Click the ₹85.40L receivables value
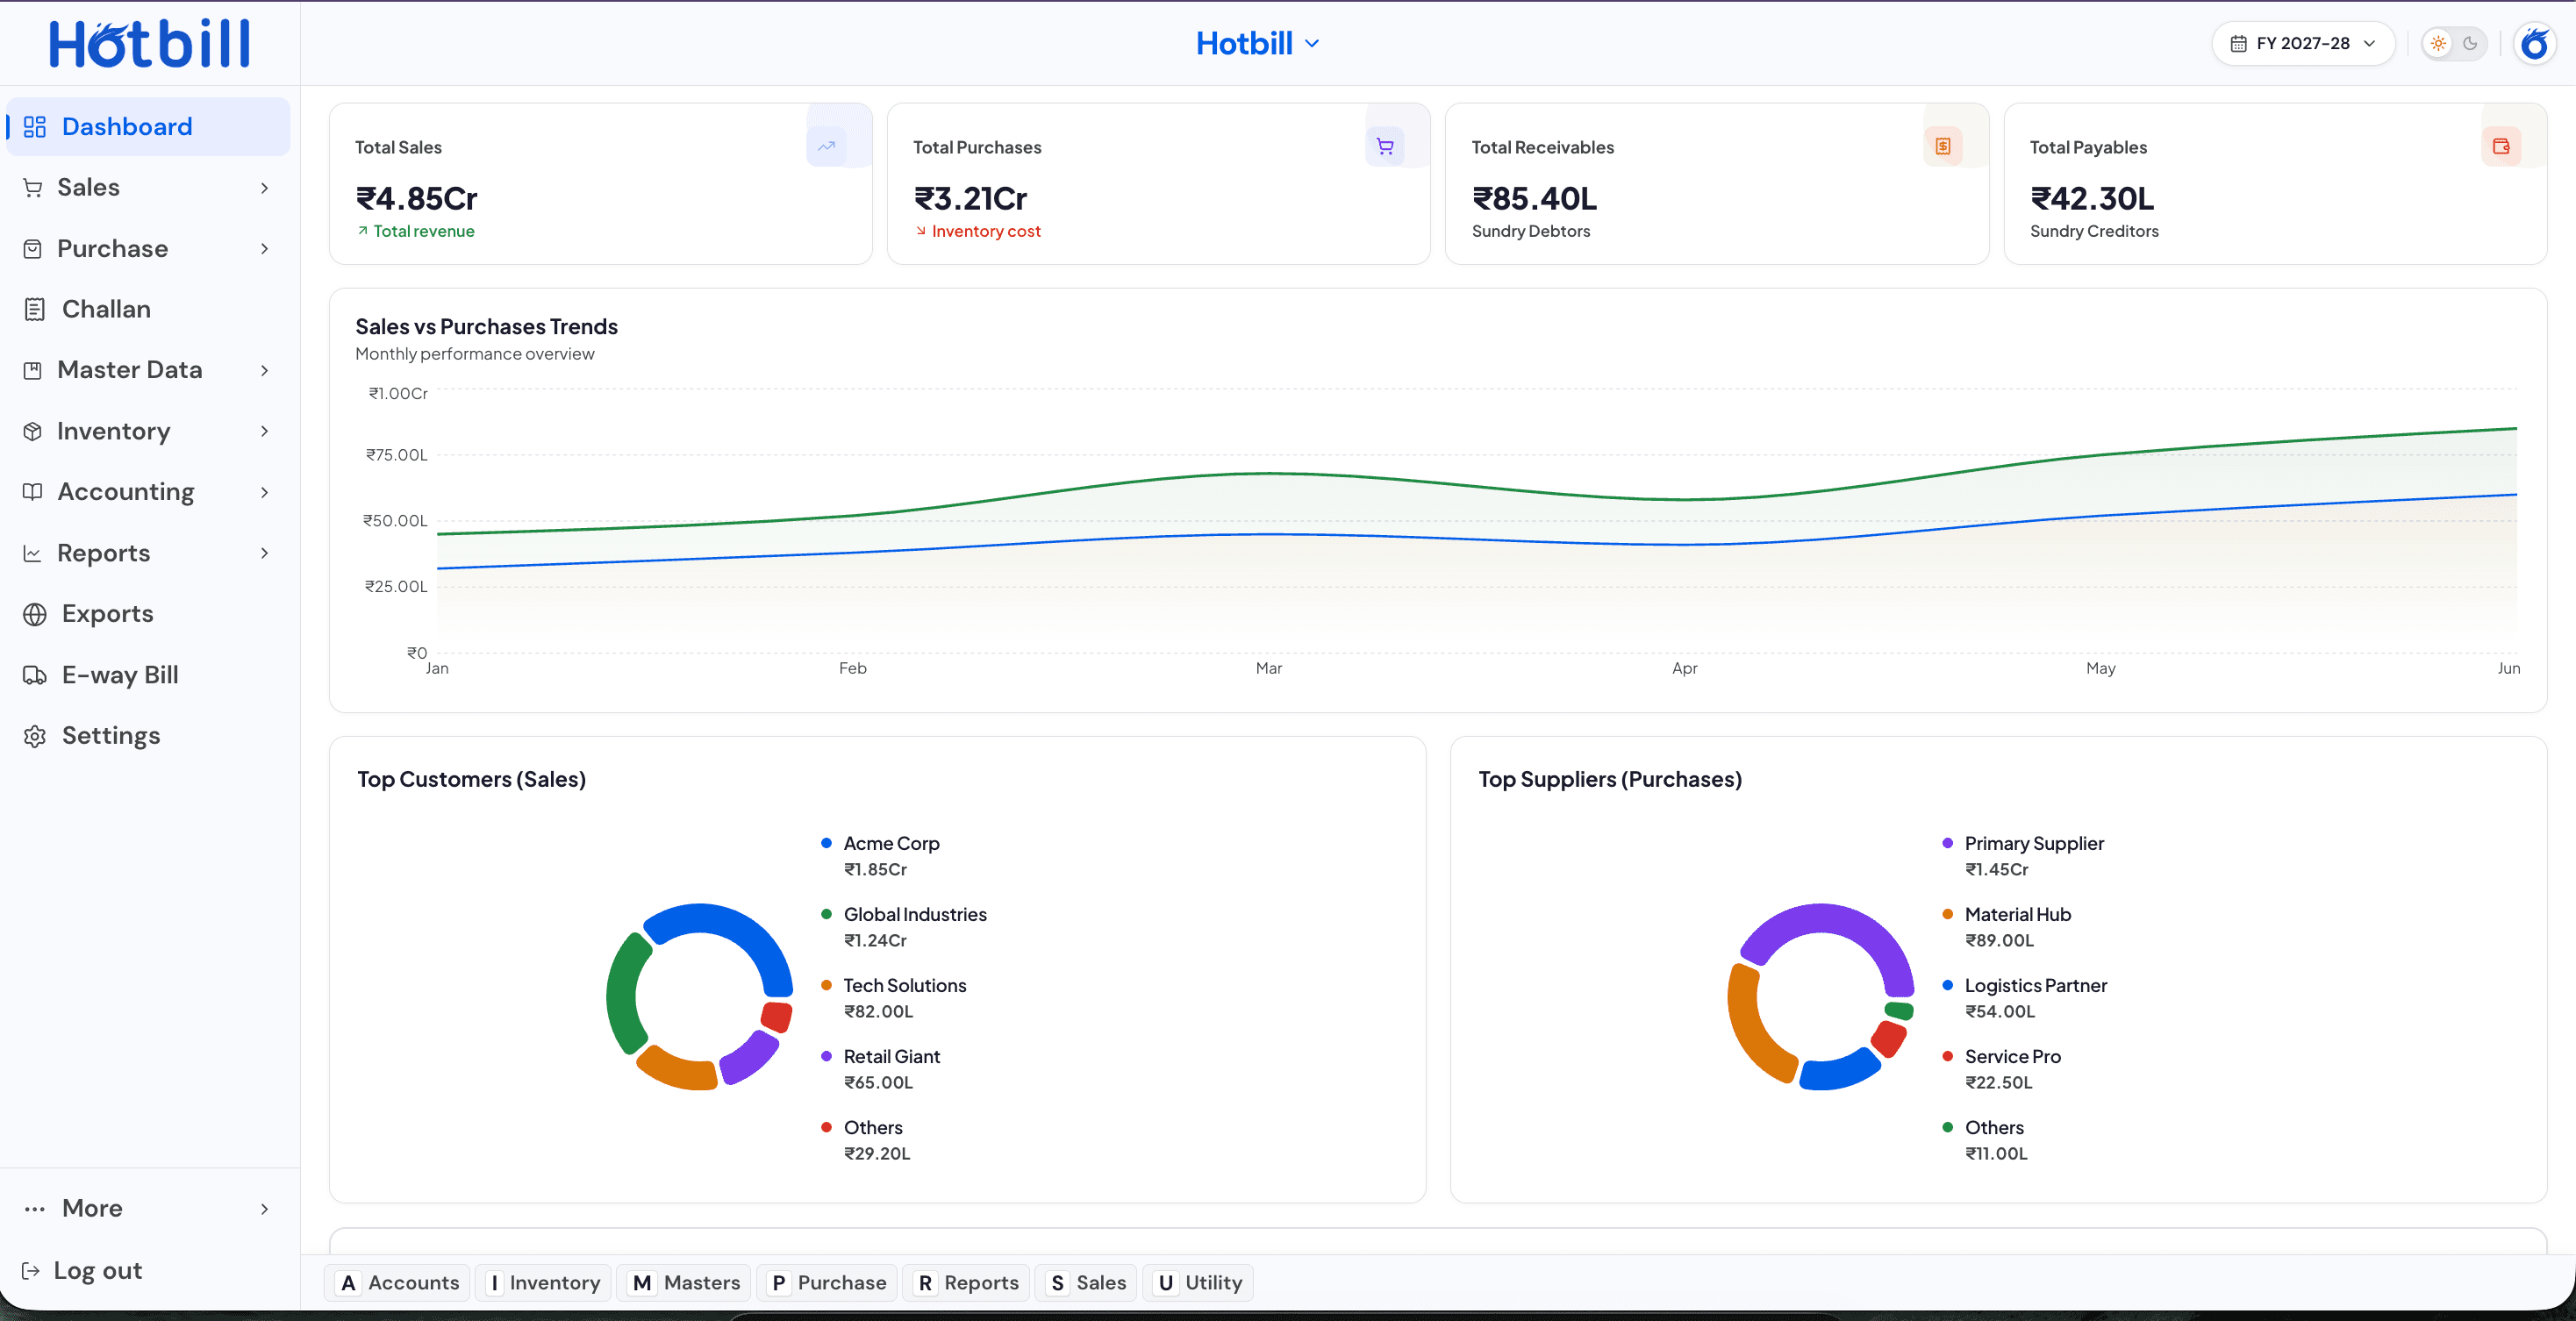 coord(1534,199)
